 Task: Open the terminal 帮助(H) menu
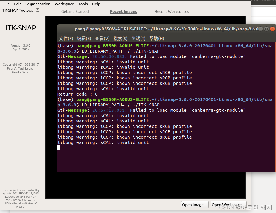[x=157, y=38]
